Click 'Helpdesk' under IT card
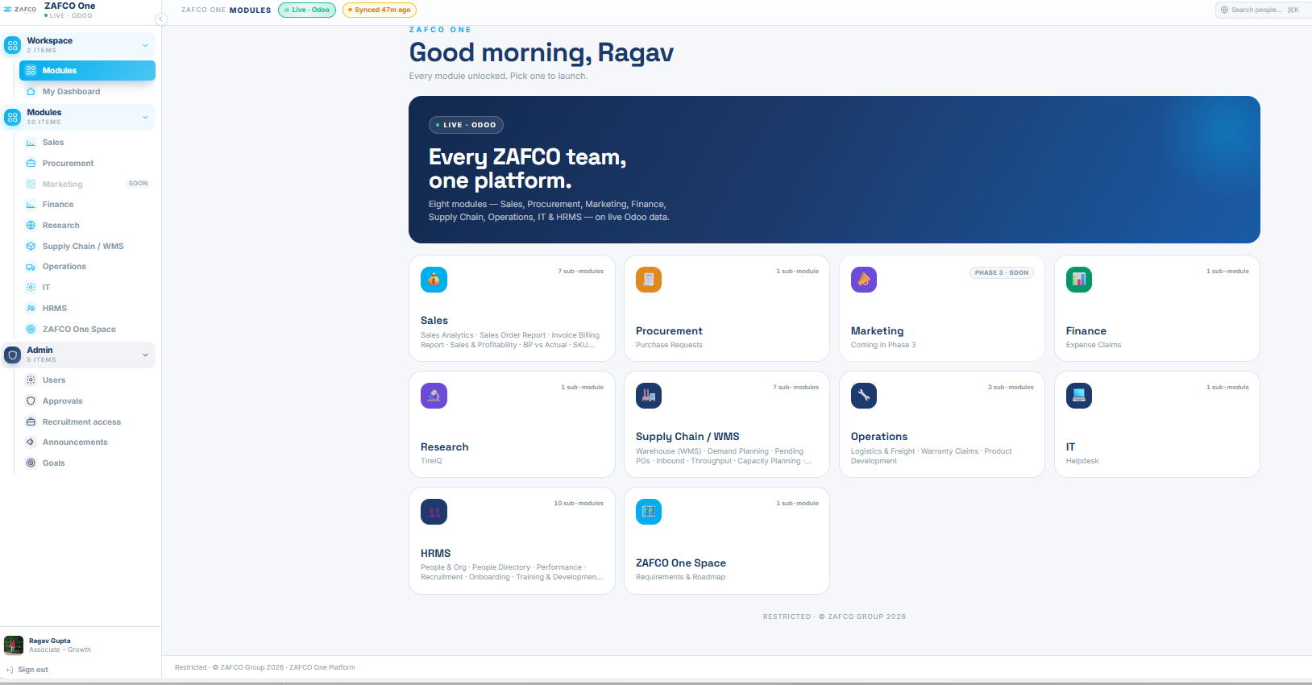 tap(1082, 461)
